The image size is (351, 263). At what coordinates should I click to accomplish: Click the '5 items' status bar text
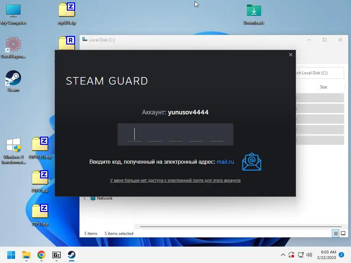(90, 234)
